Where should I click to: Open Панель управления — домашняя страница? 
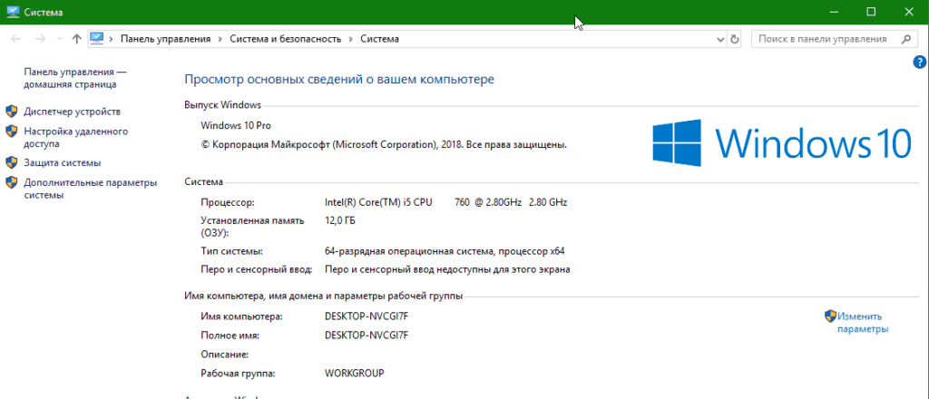(x=75, y=78)
